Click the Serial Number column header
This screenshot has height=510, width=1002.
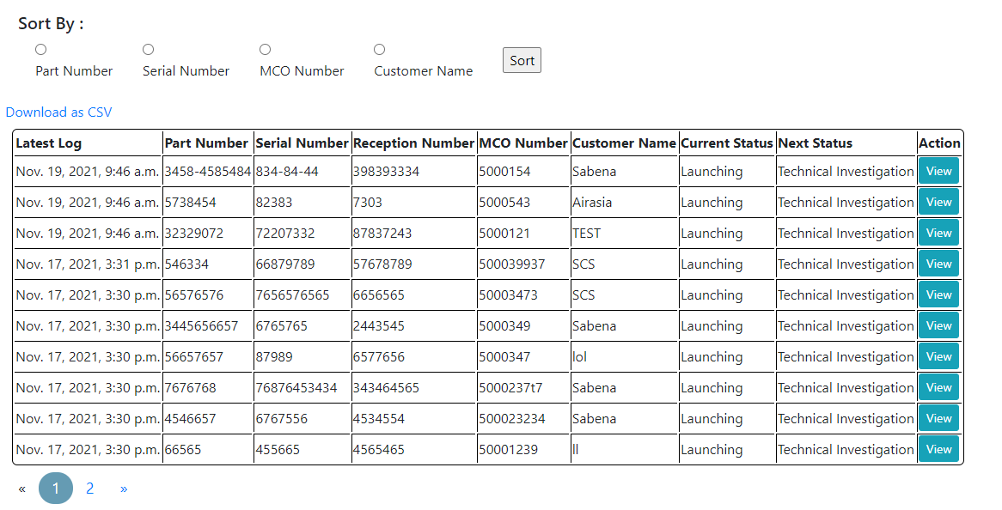[x=302, y=143]
